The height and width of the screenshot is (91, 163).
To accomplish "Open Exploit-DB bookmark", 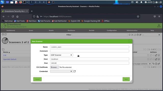I will (74, 21).
